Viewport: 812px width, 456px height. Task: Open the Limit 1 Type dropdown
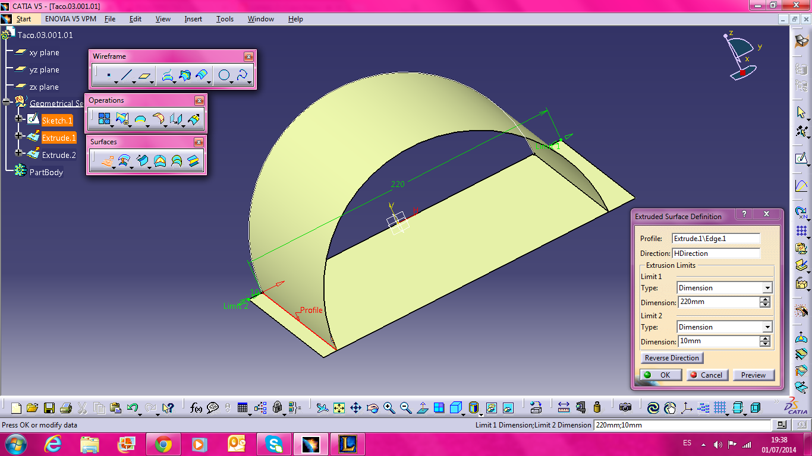click(769, 288)
